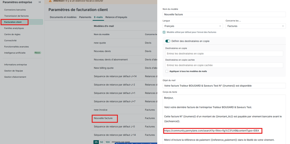Open Gestion de l'équipe settings
290x144 pixels.
click(13, 71)
